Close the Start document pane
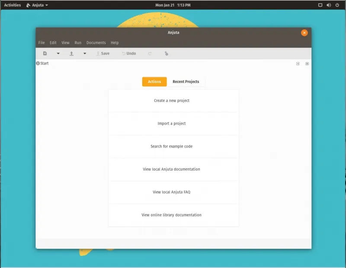The height and width of the screenshot is (268, 346). pyautogui.click(x=307, y=63)
